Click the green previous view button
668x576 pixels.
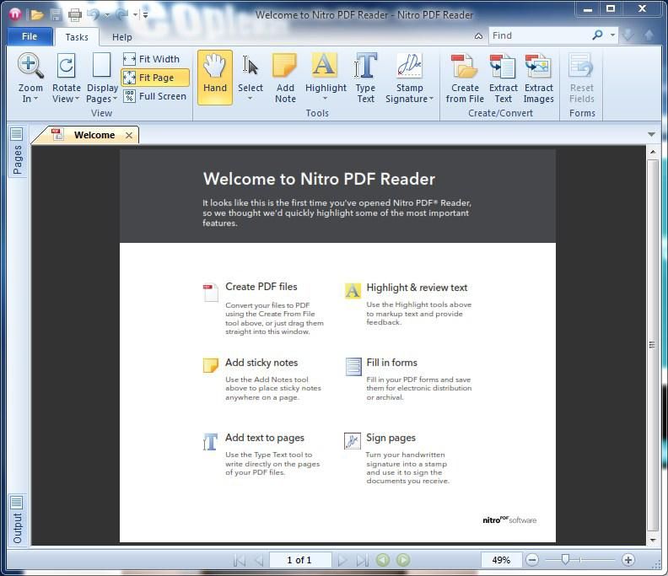[x=383, y=560]
